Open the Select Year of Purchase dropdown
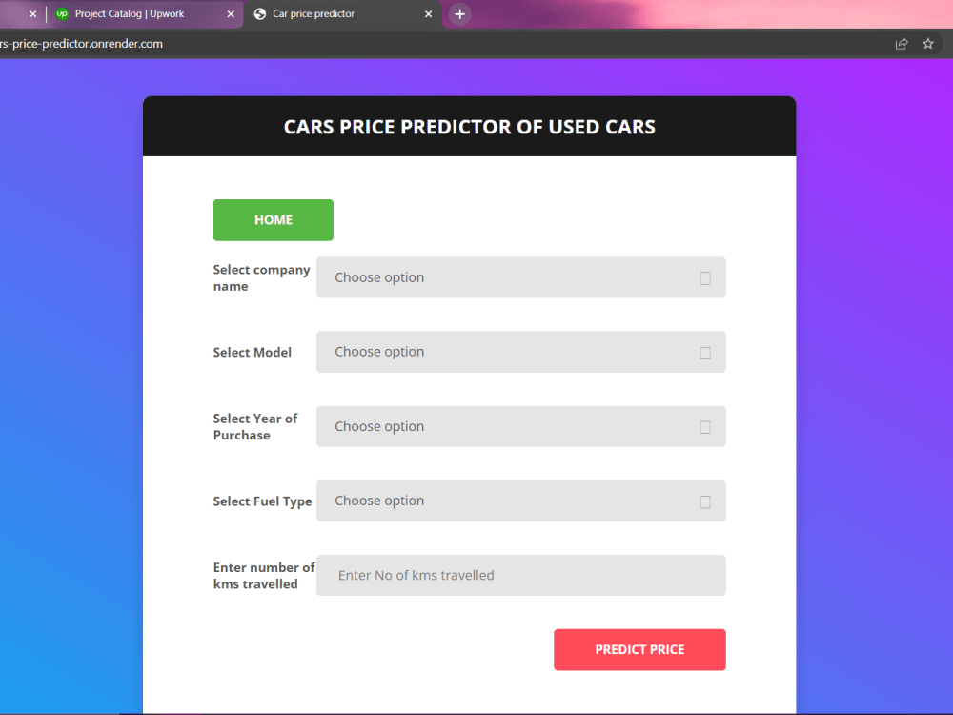Screen dimensions: 953x715 pyautogui.click(x=520, y=426)
